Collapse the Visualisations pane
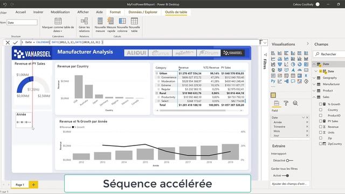The image size is (345, 194). tap(308, 44)
